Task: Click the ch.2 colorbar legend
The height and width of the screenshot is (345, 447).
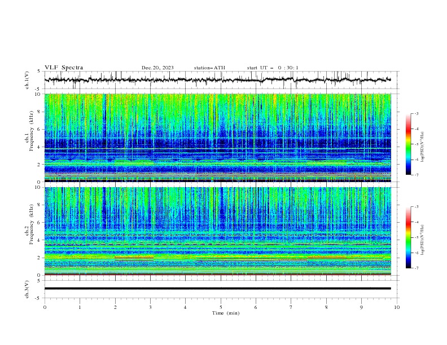Action: (x=409, y=237)
